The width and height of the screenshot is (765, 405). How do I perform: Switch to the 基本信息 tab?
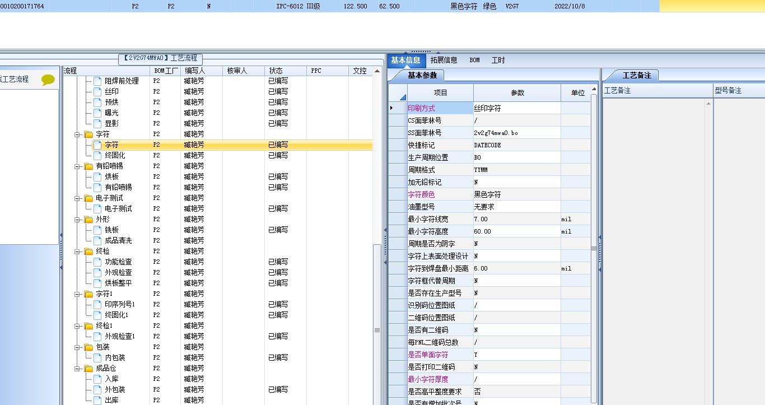click(405, 60)
